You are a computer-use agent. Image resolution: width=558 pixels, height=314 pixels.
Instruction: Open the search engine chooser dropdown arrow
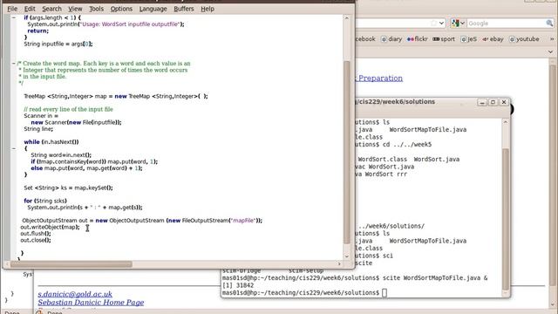click(x=462, y=24)
